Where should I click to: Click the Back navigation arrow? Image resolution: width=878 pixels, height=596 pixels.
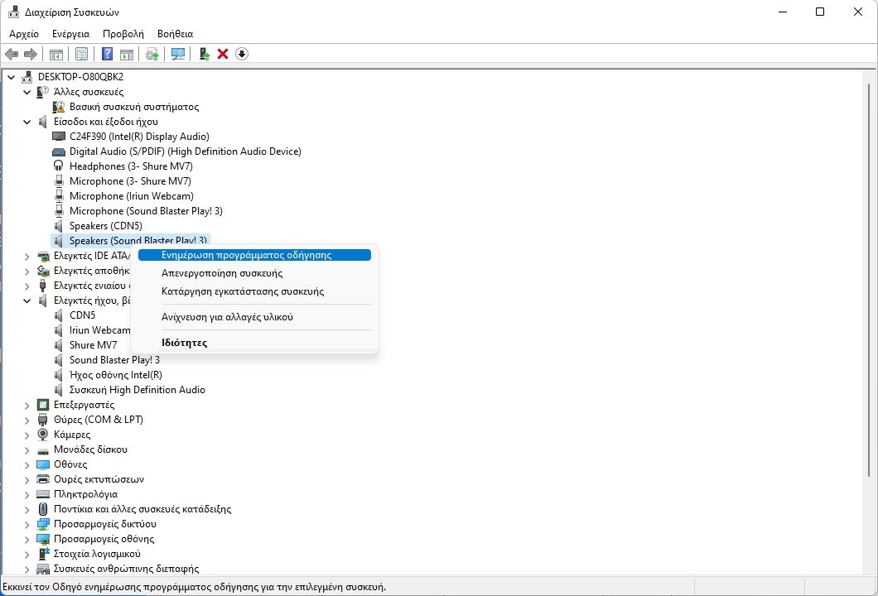(11, 53)
